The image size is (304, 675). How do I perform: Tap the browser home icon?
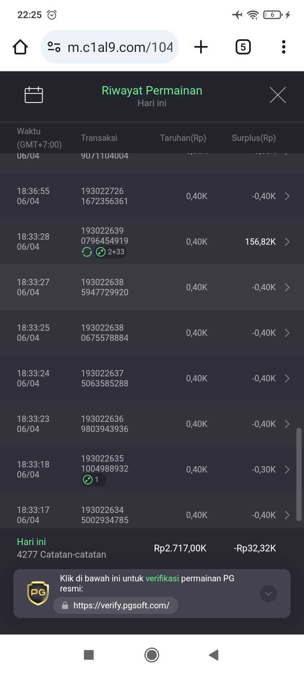(x=20, y=47)
